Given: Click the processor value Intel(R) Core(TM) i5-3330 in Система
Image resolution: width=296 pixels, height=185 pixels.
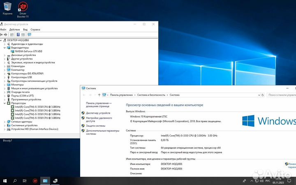Looking at the screenshot, I should (x=189, y=136).
